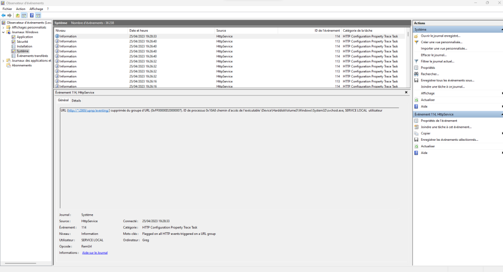Viewport: 503px width, 272px height.
Task: Click the Propriétés icon under Système actions
Action: click(416, 68)
